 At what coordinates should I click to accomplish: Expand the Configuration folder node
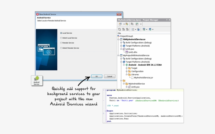tap(127, 71)
